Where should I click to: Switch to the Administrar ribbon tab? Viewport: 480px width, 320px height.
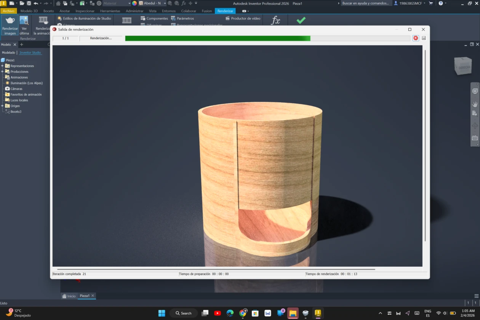tap(134, 11)
